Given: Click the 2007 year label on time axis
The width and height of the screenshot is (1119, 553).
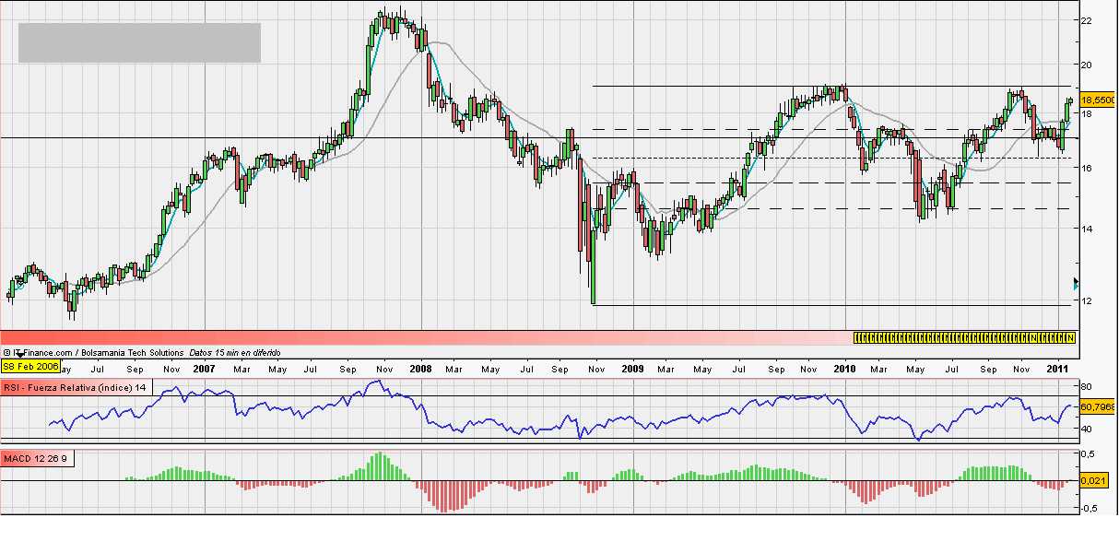Looking at the screenshot, I should [x=203, y=369].
